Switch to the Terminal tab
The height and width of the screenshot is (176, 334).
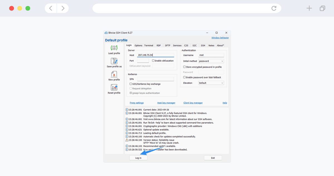point(149,45)
